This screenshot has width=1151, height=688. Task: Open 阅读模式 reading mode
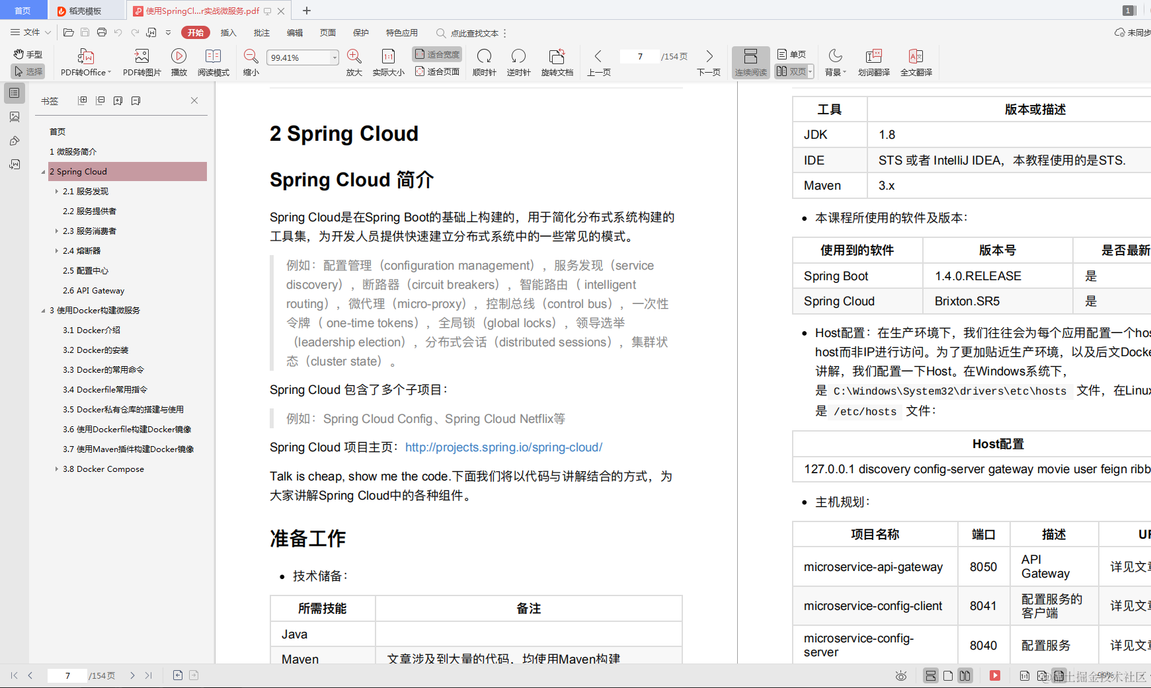[x=213, y=61]
